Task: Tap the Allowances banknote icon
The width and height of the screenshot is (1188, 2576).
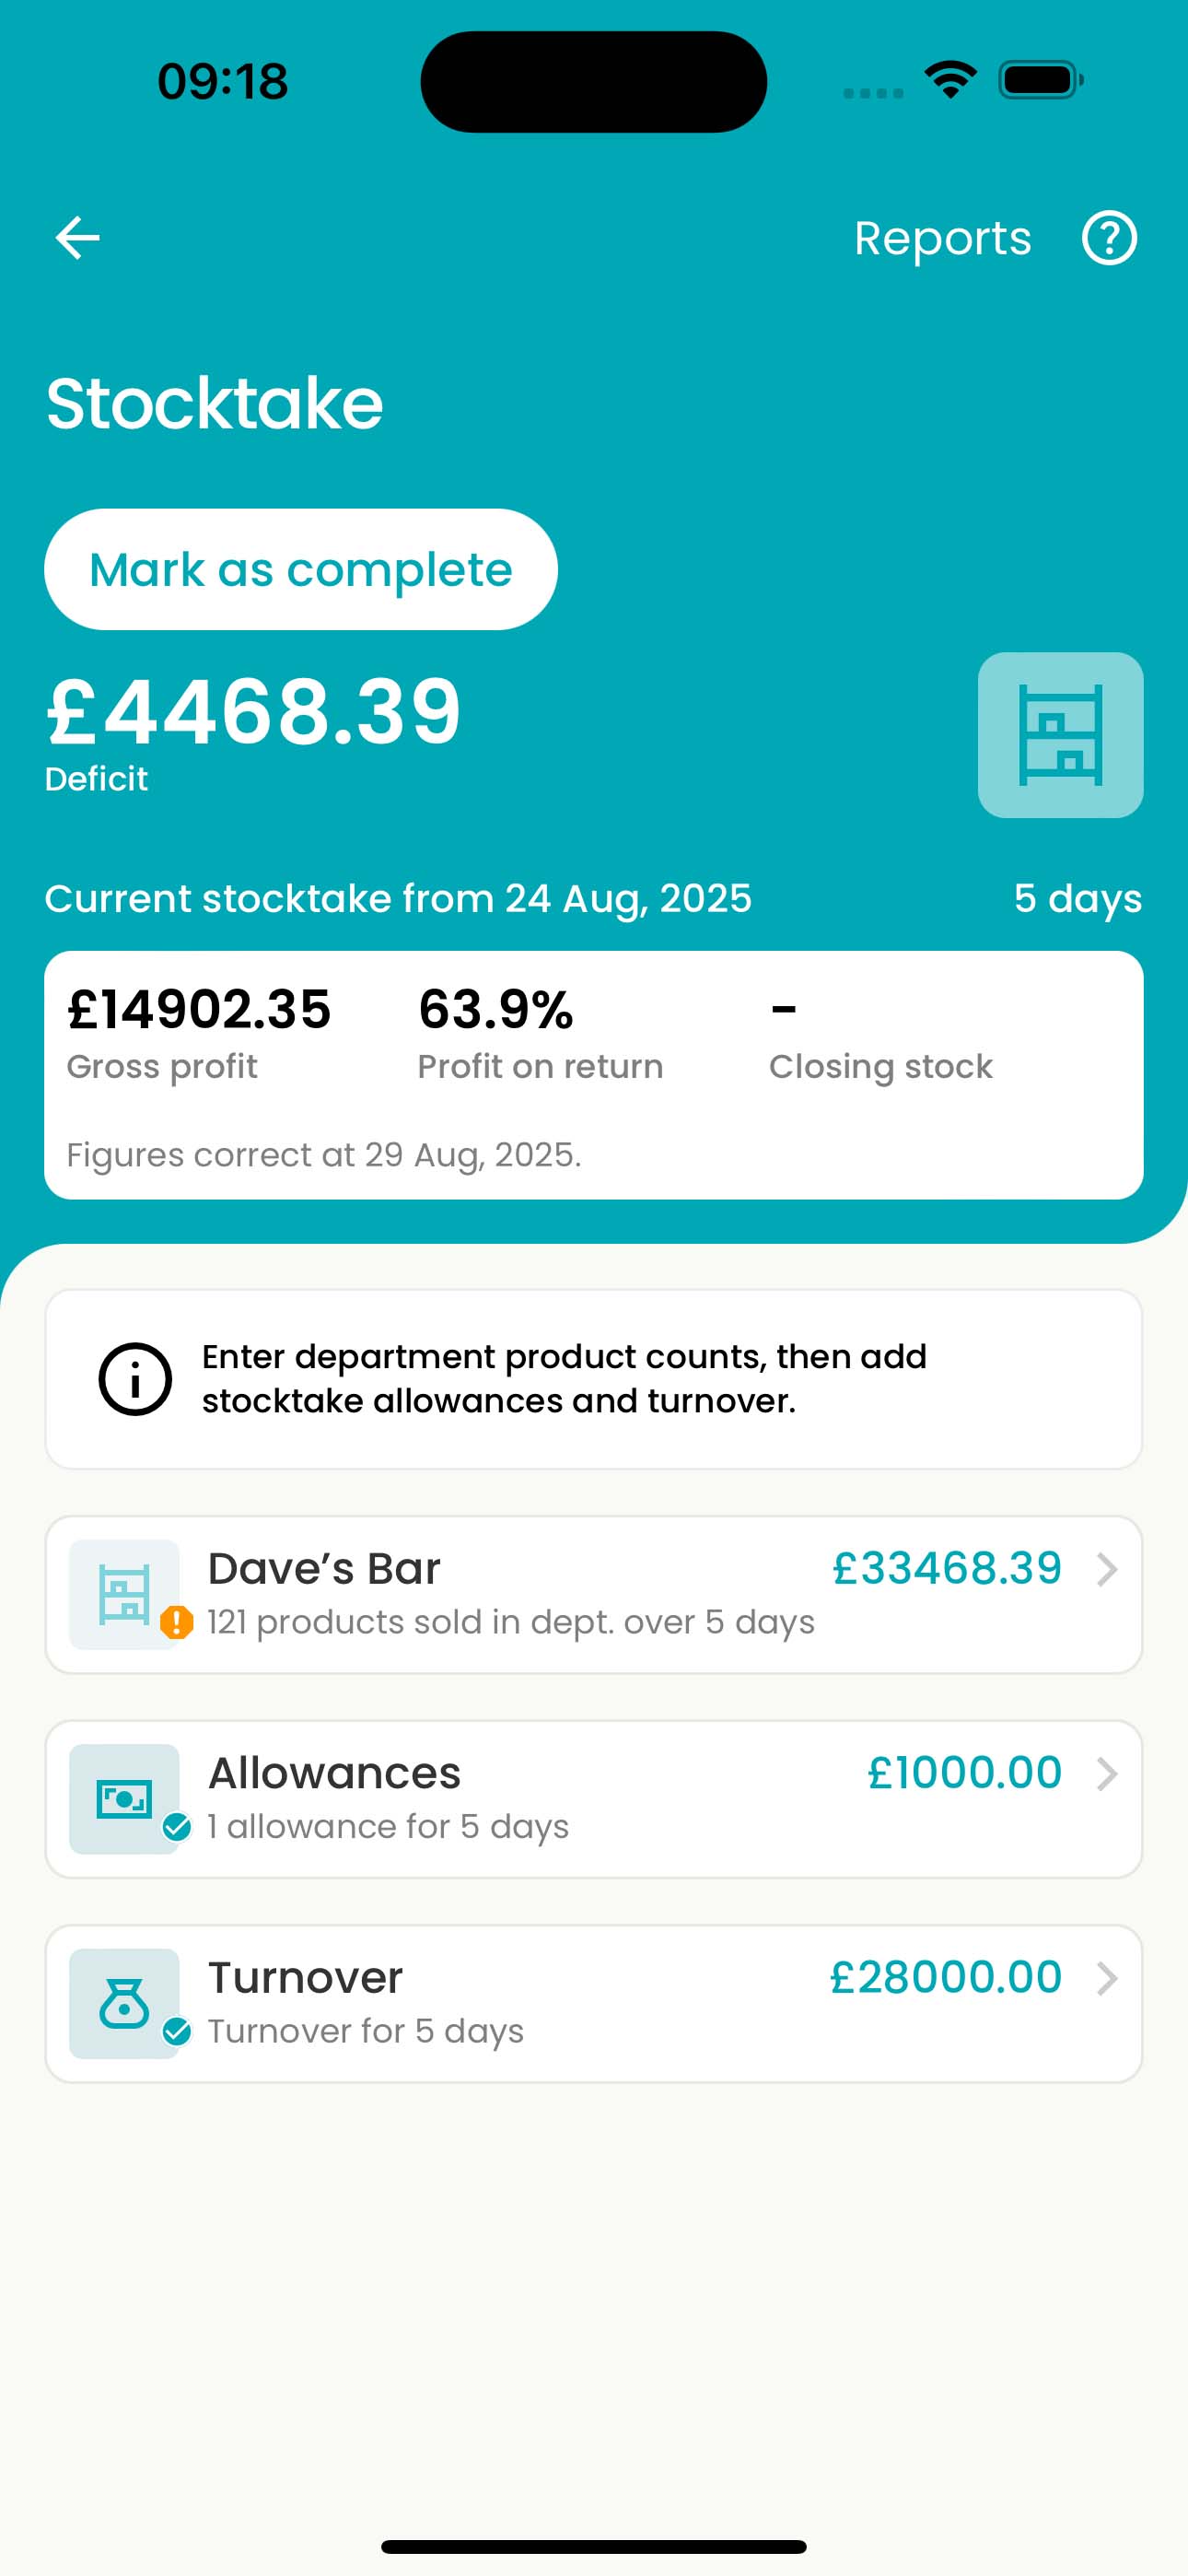Action: pyautogui.click(x=124, y=1798)
